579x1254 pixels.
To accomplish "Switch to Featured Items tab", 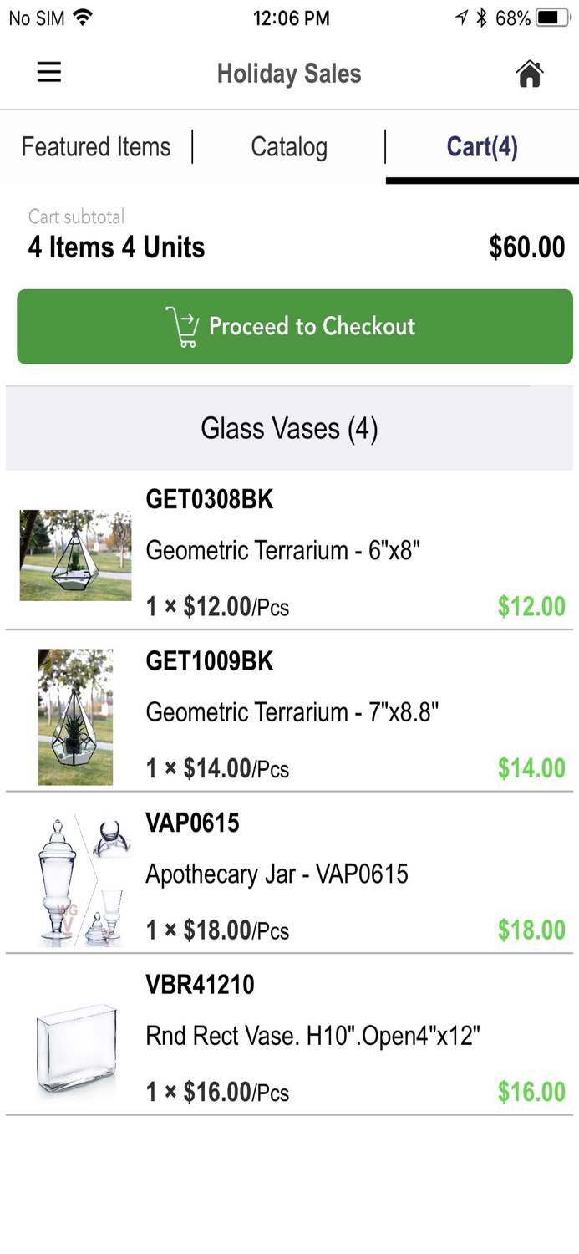I will pos(96,147).
